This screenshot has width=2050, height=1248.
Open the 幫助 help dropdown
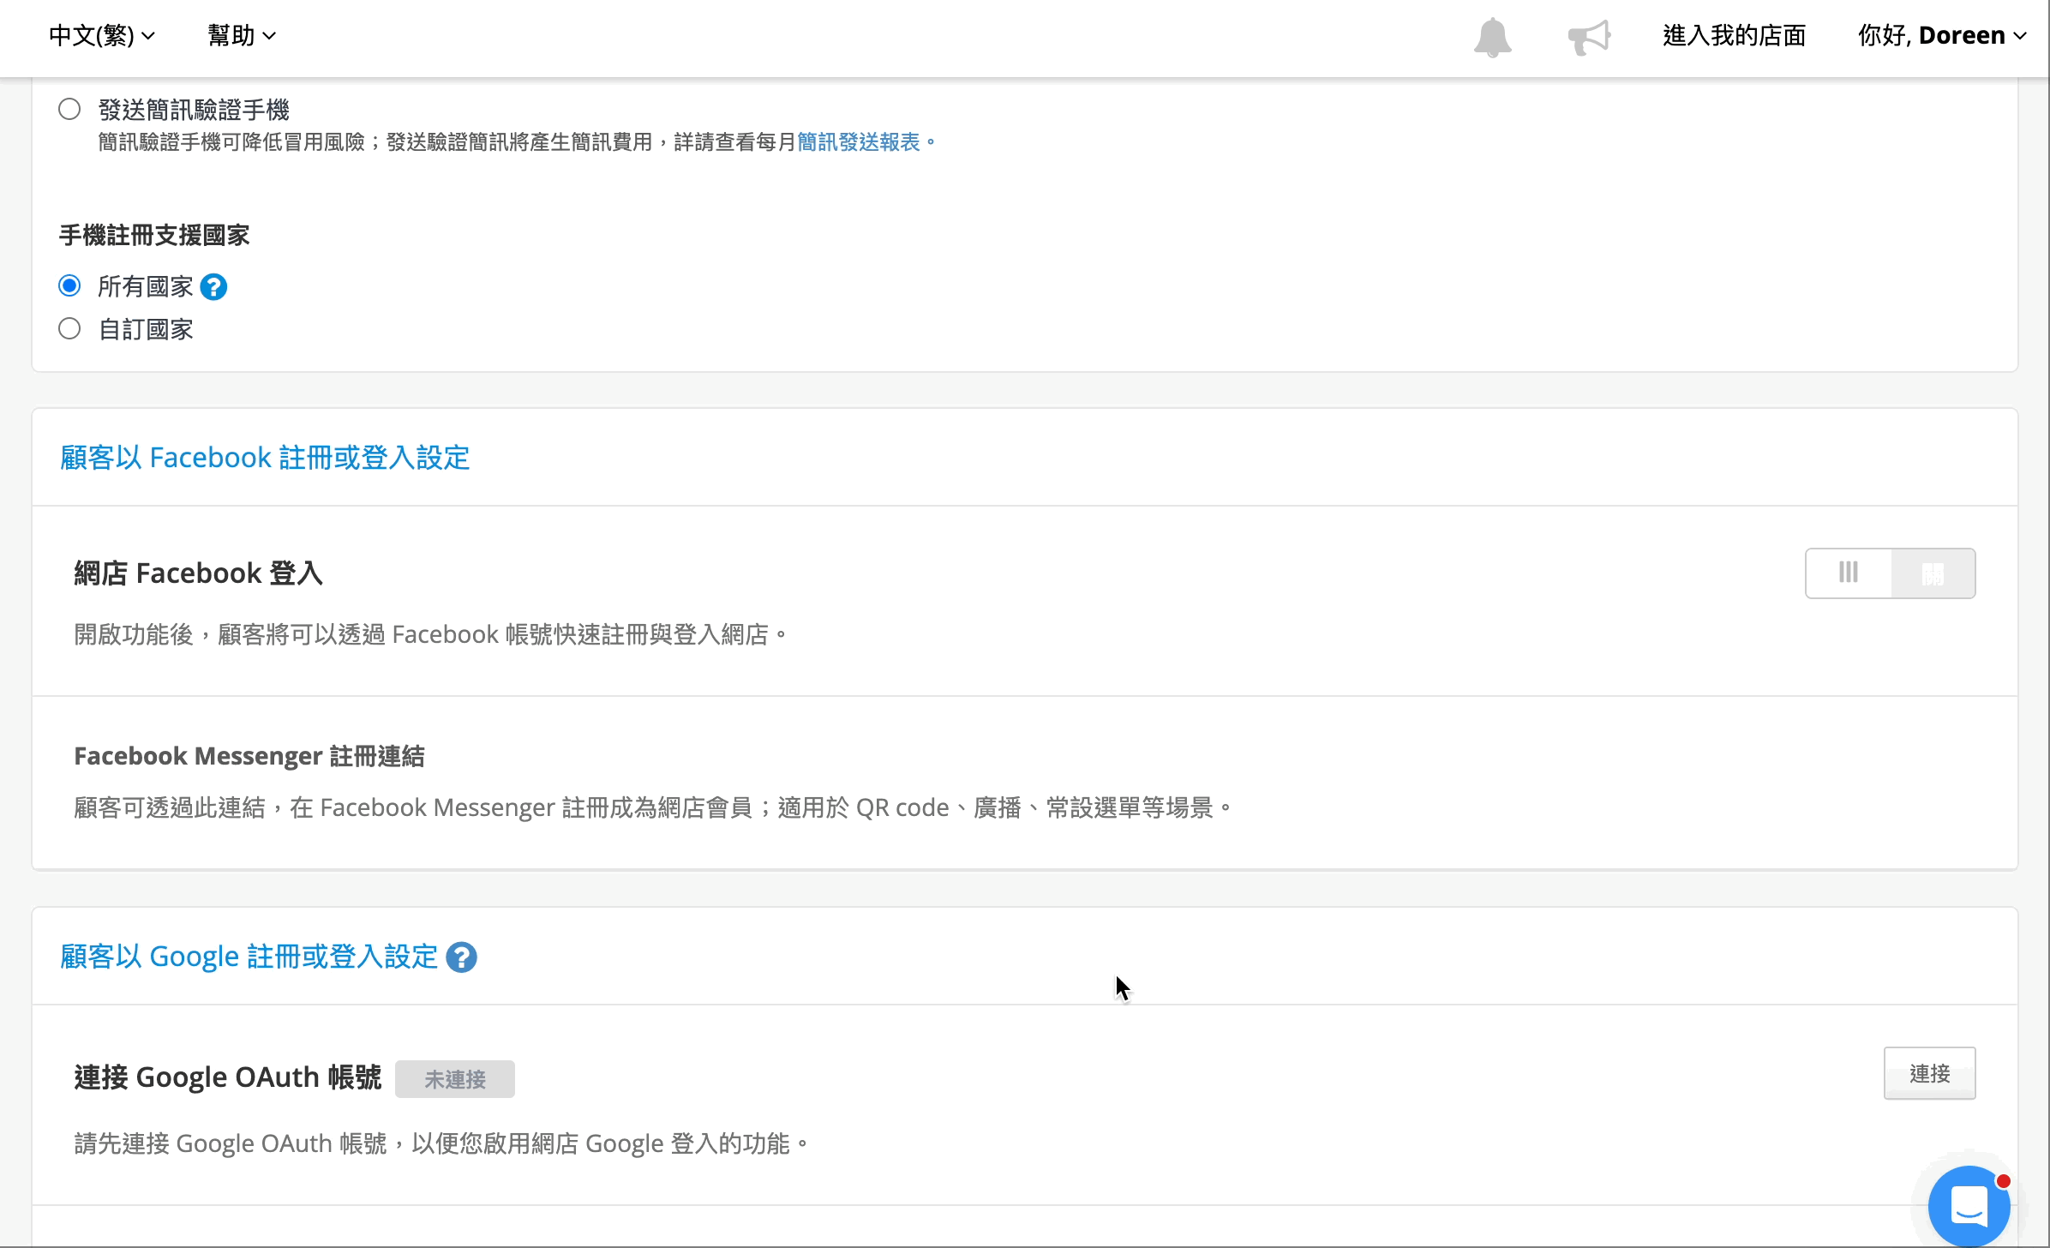click(x=241, y=35)
